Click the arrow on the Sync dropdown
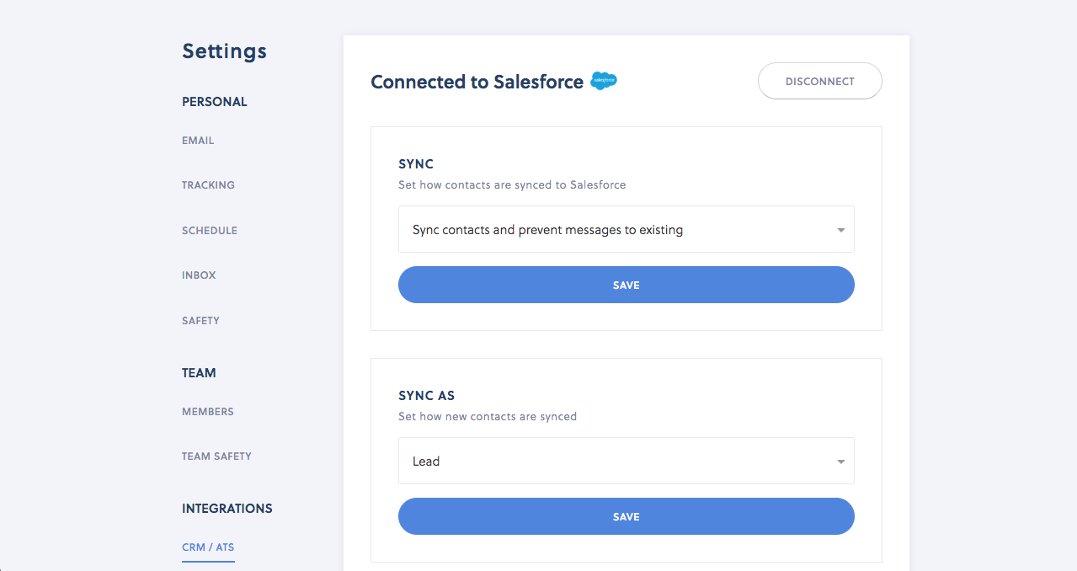The width and height of the screenshot is (1077, 571). (x=840, y=230)
